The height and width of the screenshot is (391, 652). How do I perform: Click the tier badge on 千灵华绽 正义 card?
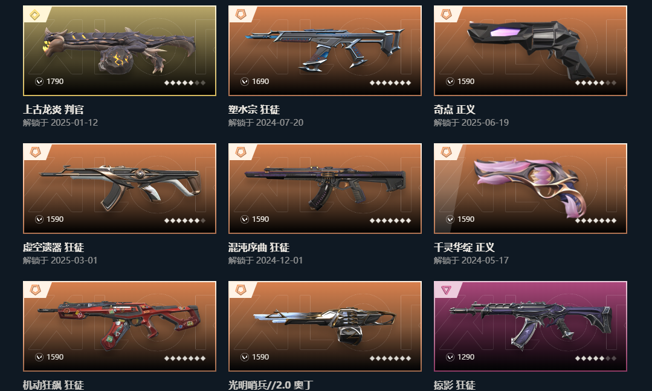[x=446, y=153]
